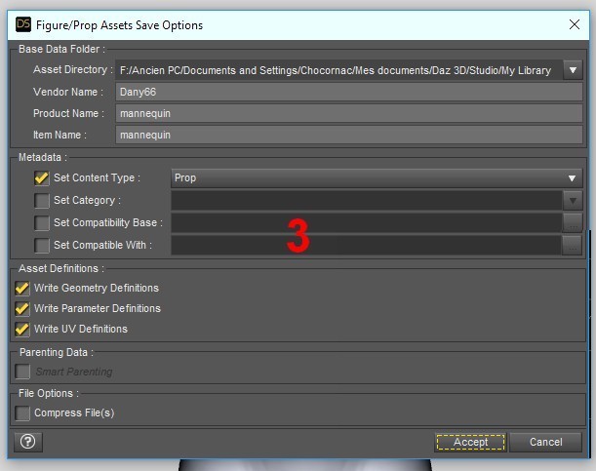Click the help question mark icon

point(28,442)
